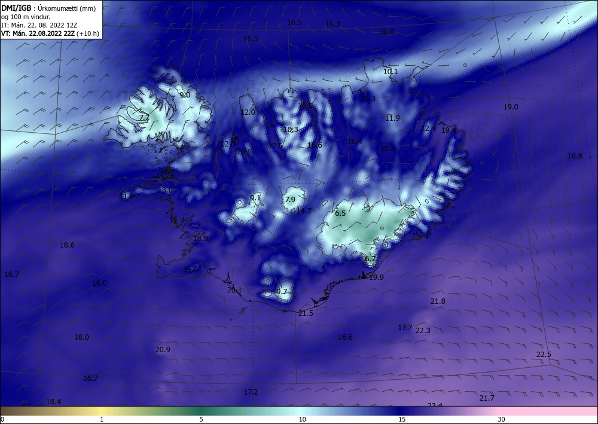Image resolution: width=598 pixels, height=424 pixels.
Task: Click the 6.7 value near the southeast coast
Action: click(370, 258)
